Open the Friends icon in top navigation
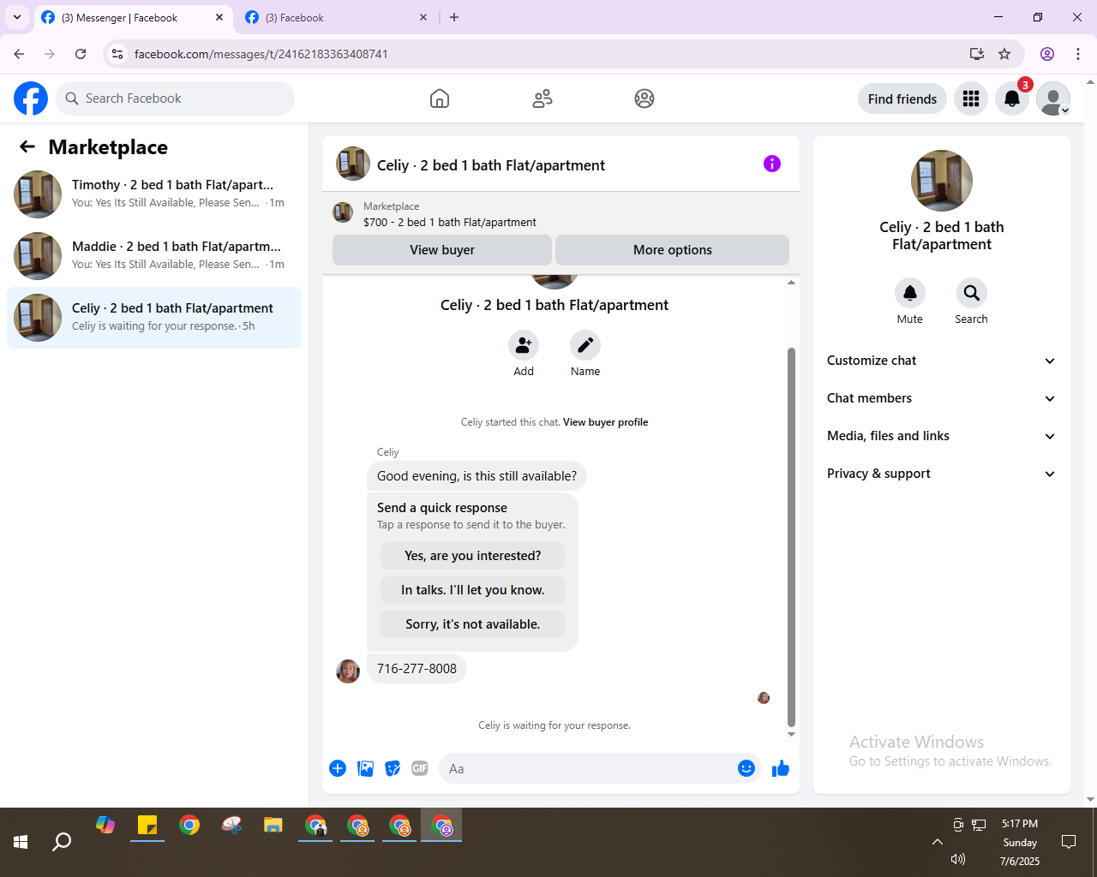Viewport: 1097px width, 877px height. point(543,98)
